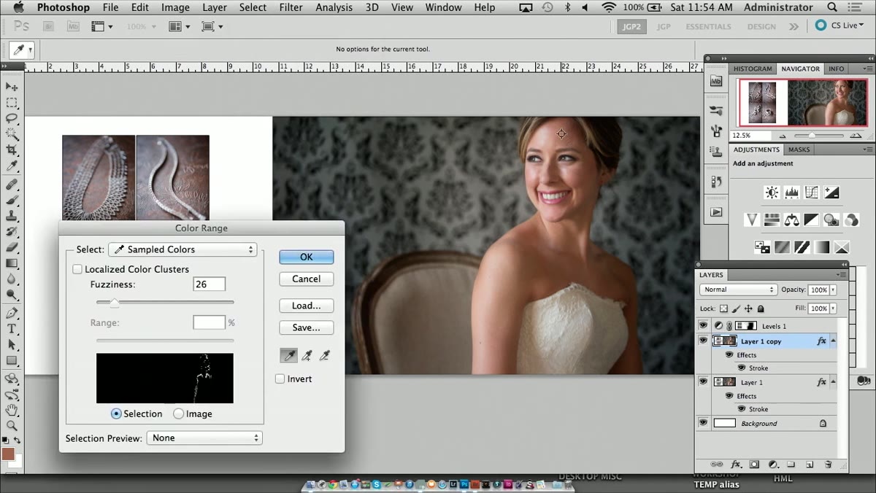Open the Filter menu
This screenshot has width=876, height=493.
(291, 7)
